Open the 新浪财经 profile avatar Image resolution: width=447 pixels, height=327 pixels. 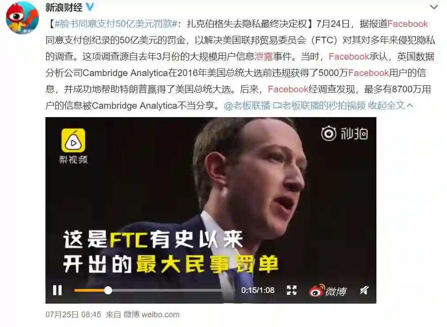click(x=23, y=18)
